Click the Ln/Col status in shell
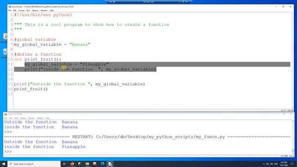 tap(287, 156)
